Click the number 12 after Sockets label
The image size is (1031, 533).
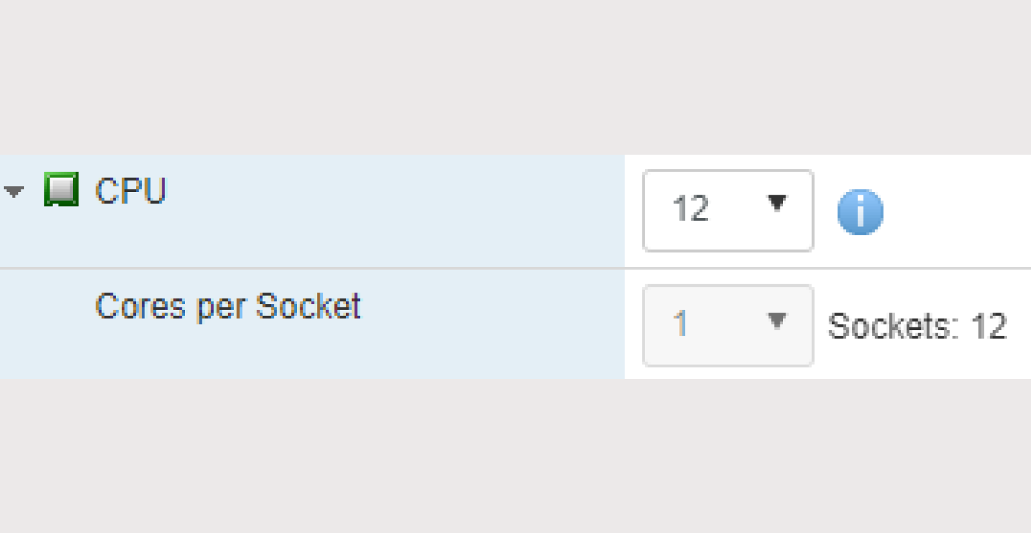click(x=989, y=326)
